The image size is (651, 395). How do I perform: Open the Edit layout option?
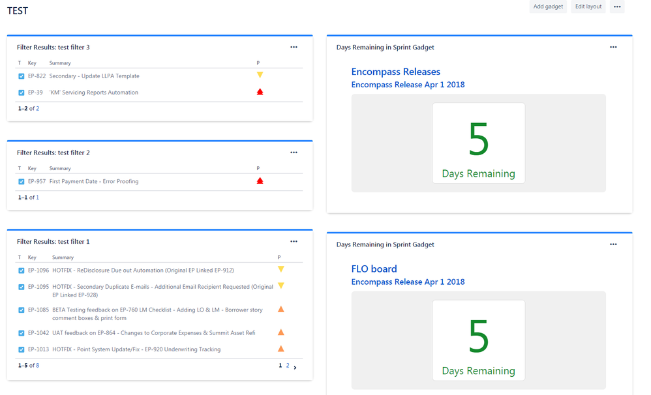(x=588, y=7)
